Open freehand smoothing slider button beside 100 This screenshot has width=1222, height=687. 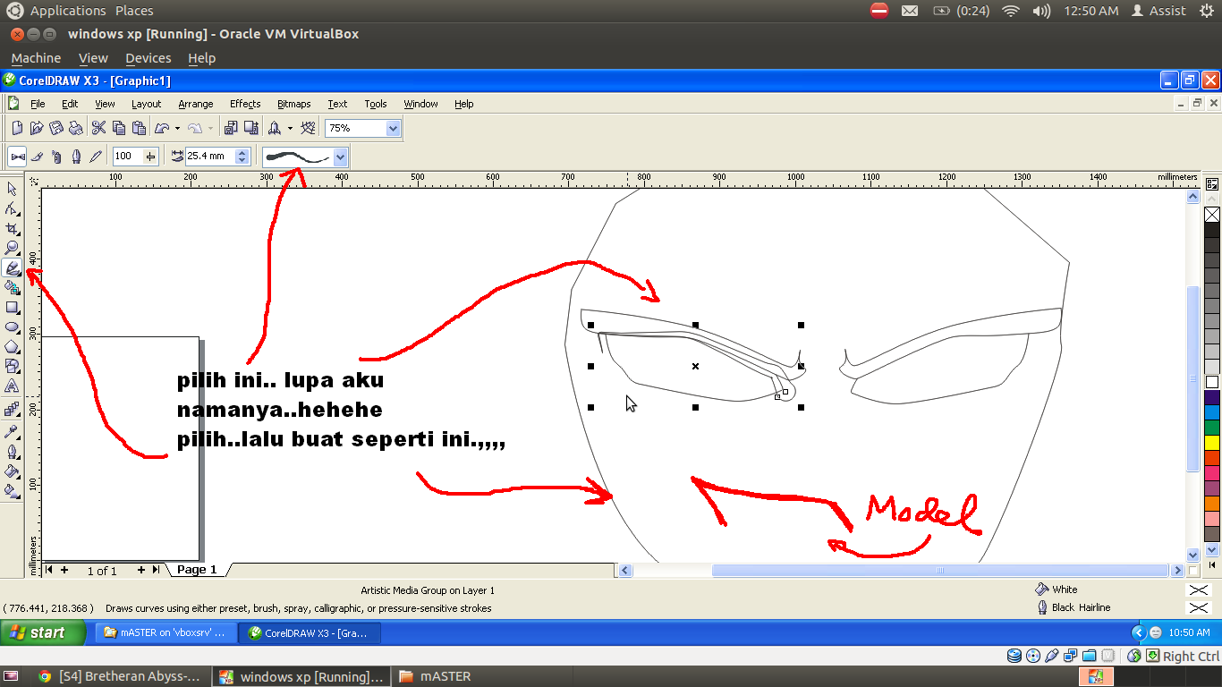click(150, 157)
